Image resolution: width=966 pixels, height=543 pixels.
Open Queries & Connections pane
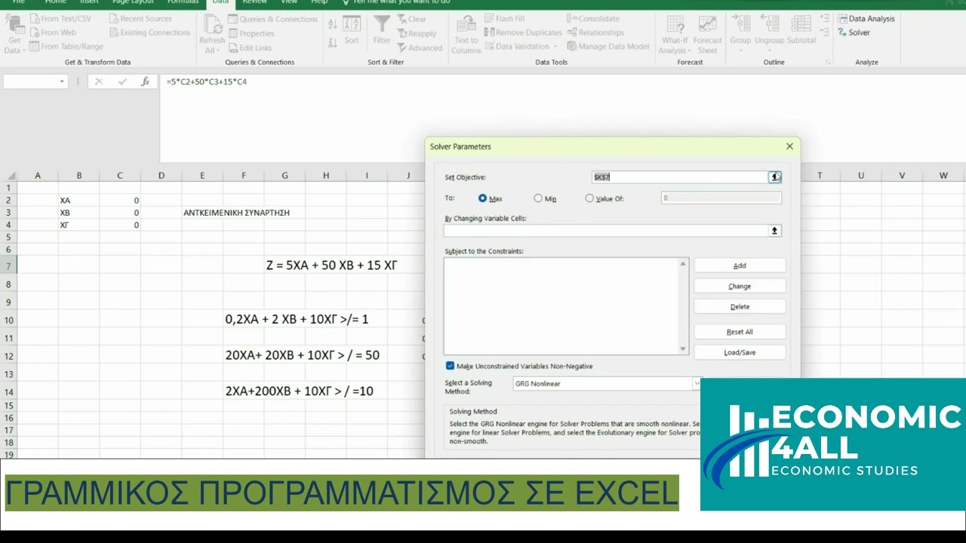tap(272, 19)
